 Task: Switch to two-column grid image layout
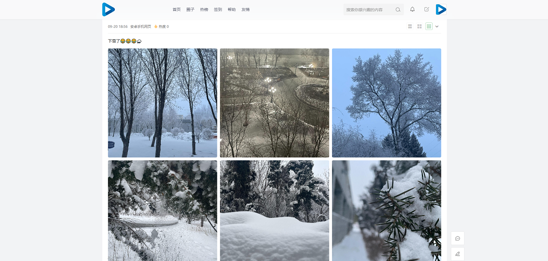tap(419, 26)
